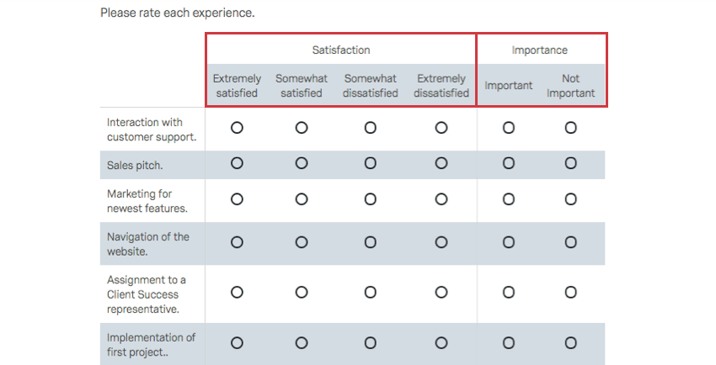
Task: Mark Marketing for newest features as Important
Action: click(x=509, y=199)
